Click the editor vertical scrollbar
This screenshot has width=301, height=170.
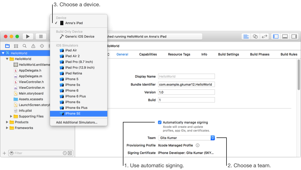click(298, 75)
